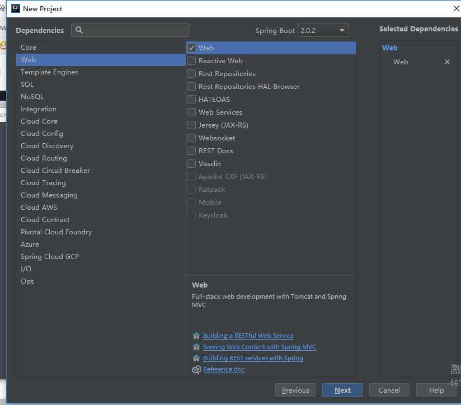Click the Web group header in Selected Dependencies
Viewport: 461px width, 405px height.
point(389,48)
